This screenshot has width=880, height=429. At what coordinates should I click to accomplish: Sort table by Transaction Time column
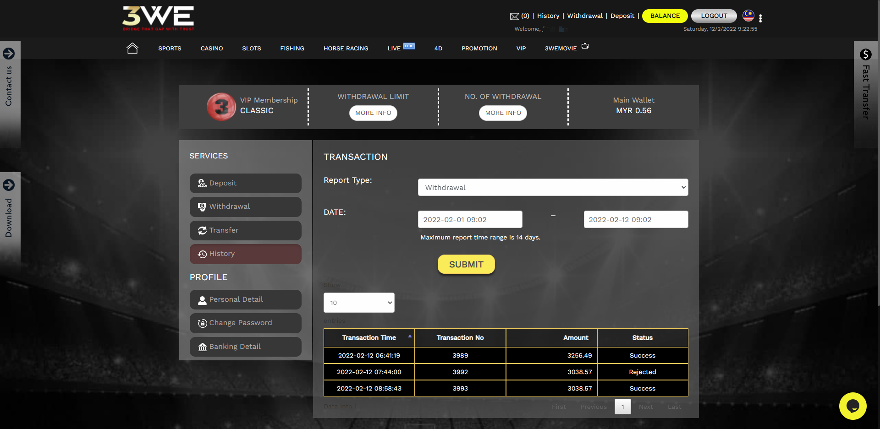click(x=369, y=338)
